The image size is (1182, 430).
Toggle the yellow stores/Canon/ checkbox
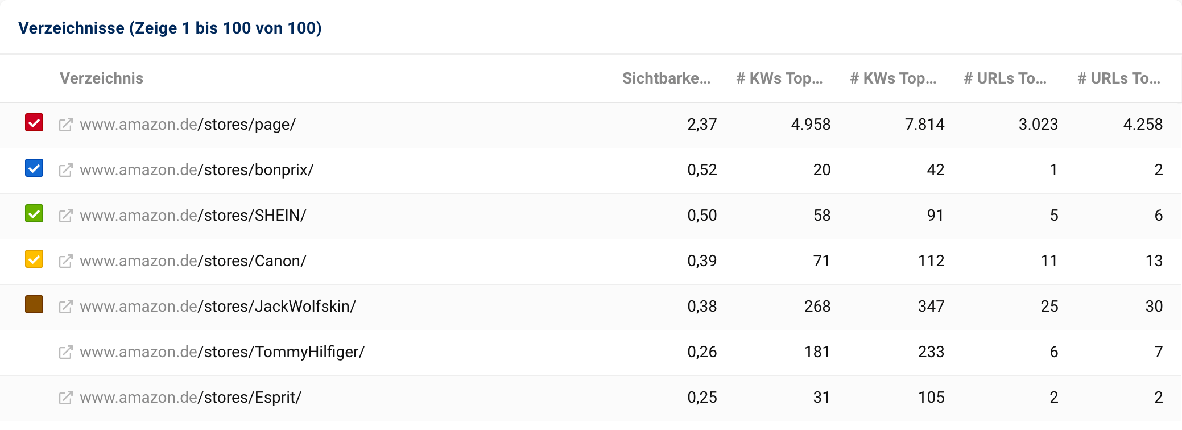(34, 259)
